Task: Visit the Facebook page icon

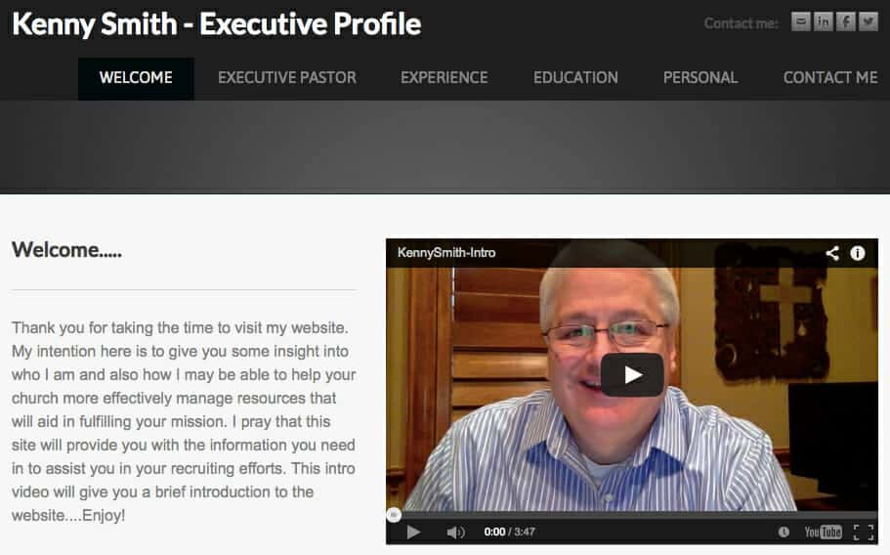Action: tap(846, 22)
